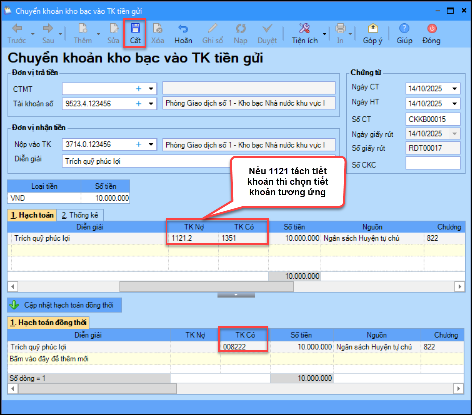472x415 pixels.
Task: Click the Số CKC input field
Action: [x=432, y=163]
